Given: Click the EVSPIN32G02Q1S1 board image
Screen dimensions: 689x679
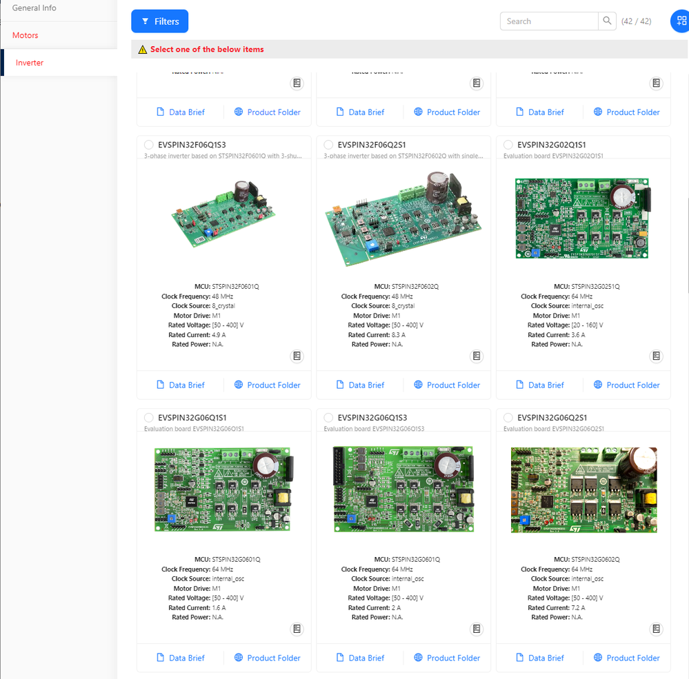Looking at the screenshot, I should point(583,219).
